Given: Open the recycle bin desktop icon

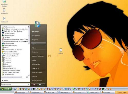Looking at the screenshot, I should tap(4, 3).
